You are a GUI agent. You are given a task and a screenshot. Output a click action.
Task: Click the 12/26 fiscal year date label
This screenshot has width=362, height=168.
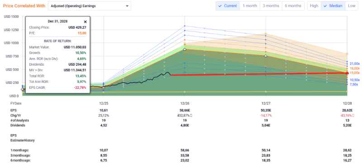click(185, 104)
